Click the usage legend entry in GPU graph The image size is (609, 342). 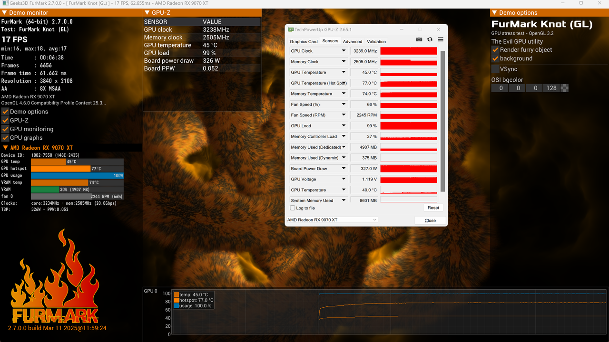click(x=193, y=306)
